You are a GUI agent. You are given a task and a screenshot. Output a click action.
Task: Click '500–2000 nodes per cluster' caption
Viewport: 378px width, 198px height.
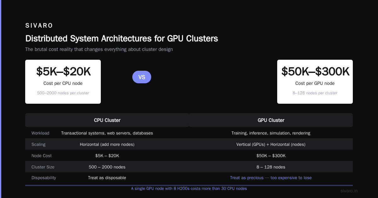[x=63, y=93]
